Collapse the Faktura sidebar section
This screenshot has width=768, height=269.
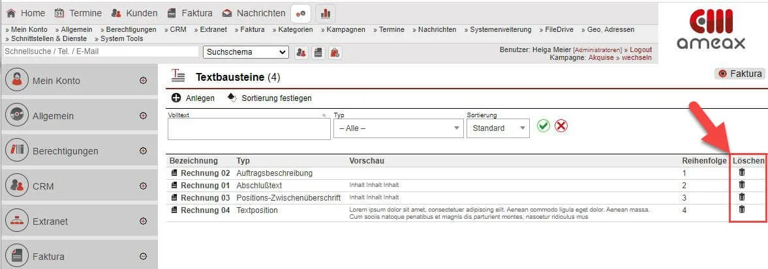pyautogui.click(x=144, y=257)
